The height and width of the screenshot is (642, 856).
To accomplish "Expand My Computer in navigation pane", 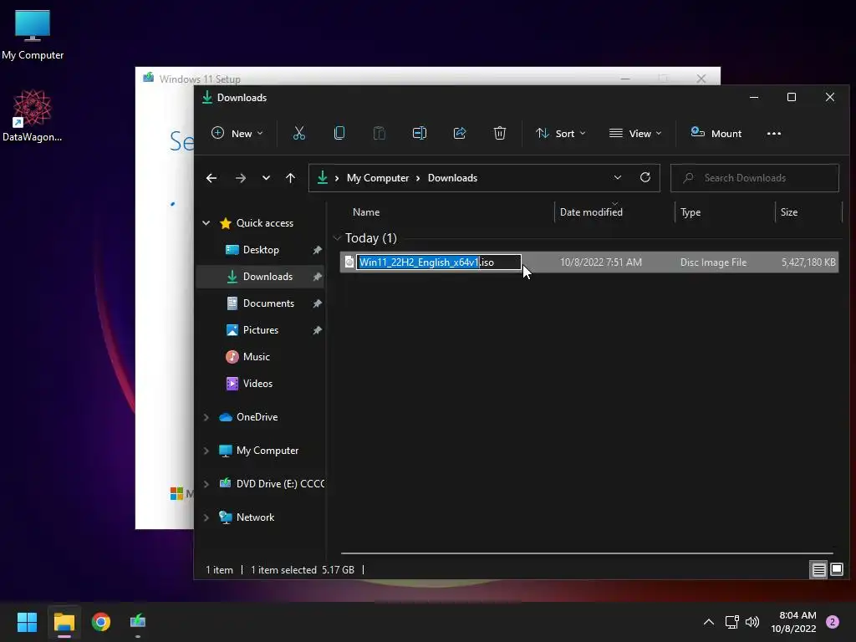I will point(206,451).
